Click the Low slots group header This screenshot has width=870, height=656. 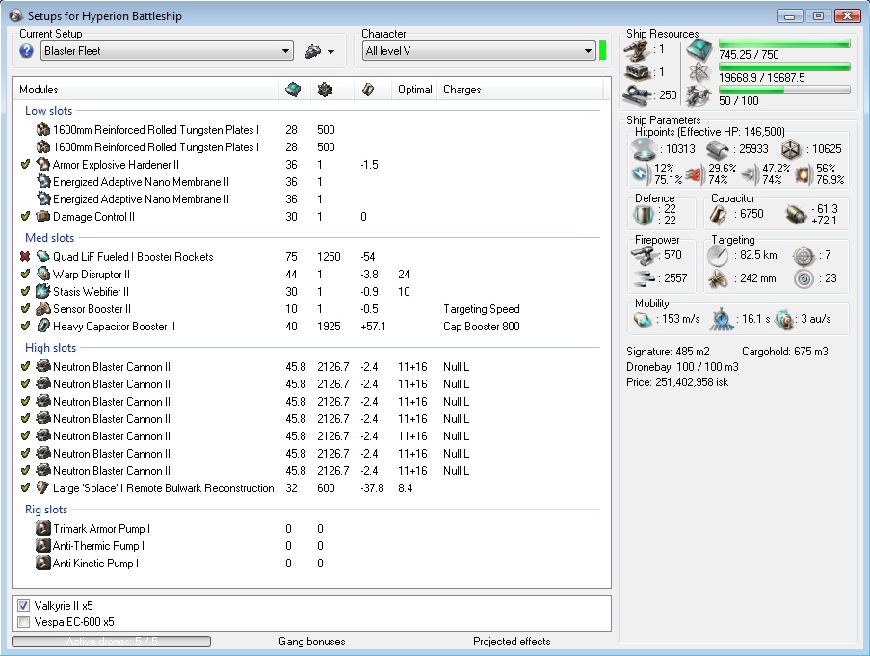(x=49, y=111)
